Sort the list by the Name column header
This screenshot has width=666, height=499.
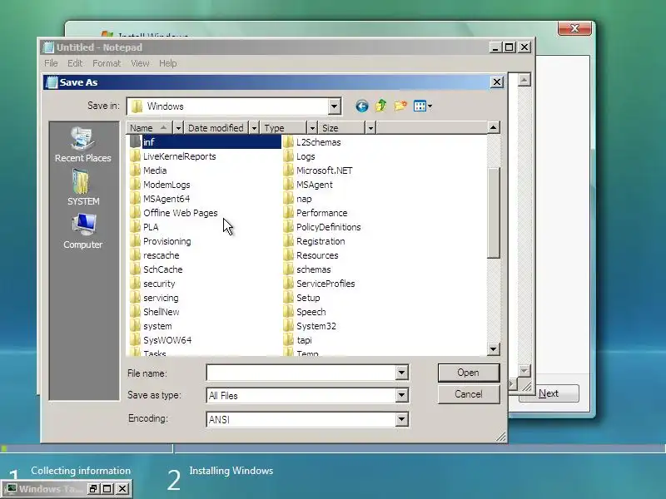[150, 128]
